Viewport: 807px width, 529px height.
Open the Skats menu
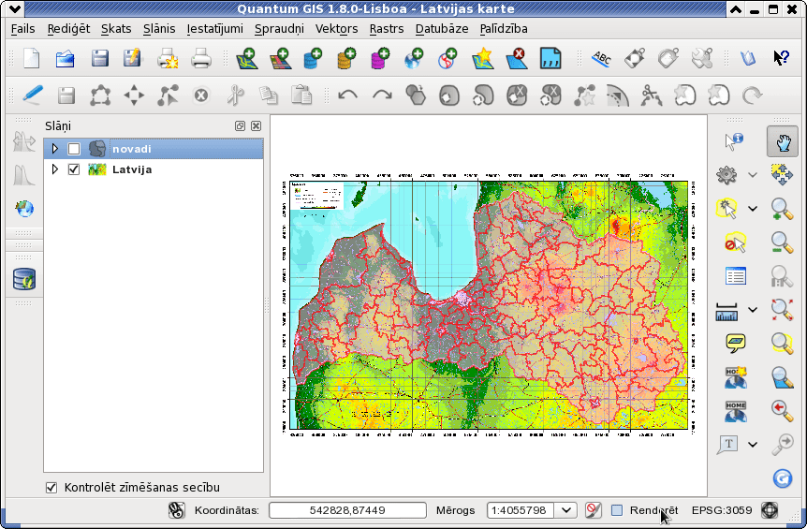[x=116, y=29]
